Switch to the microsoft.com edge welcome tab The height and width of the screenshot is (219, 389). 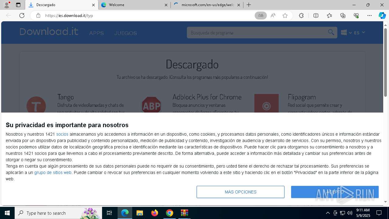pos(207,5)
